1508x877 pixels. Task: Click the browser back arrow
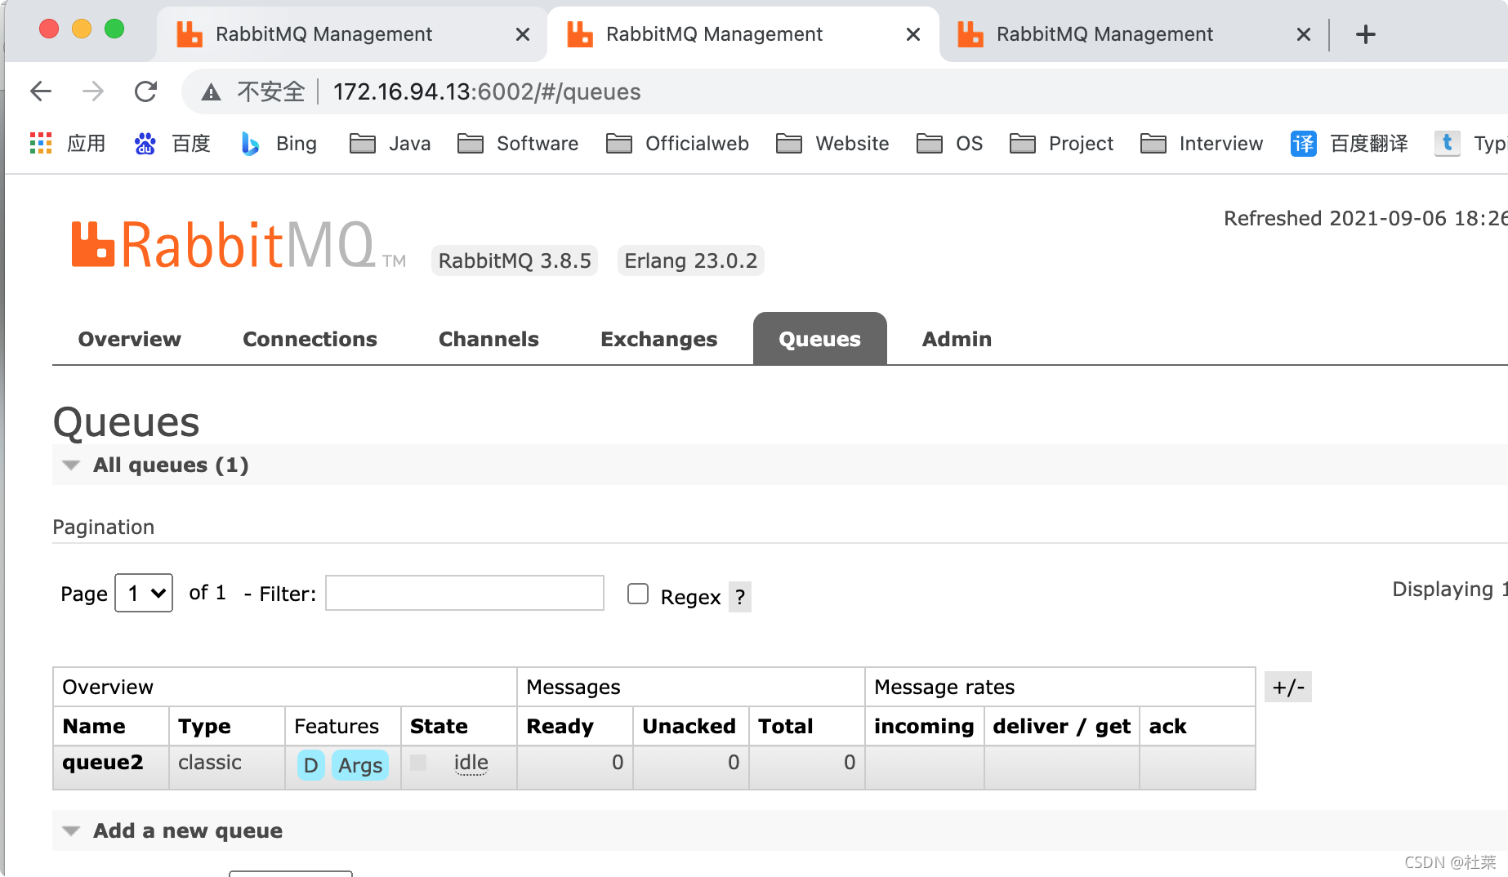point(40,91)
